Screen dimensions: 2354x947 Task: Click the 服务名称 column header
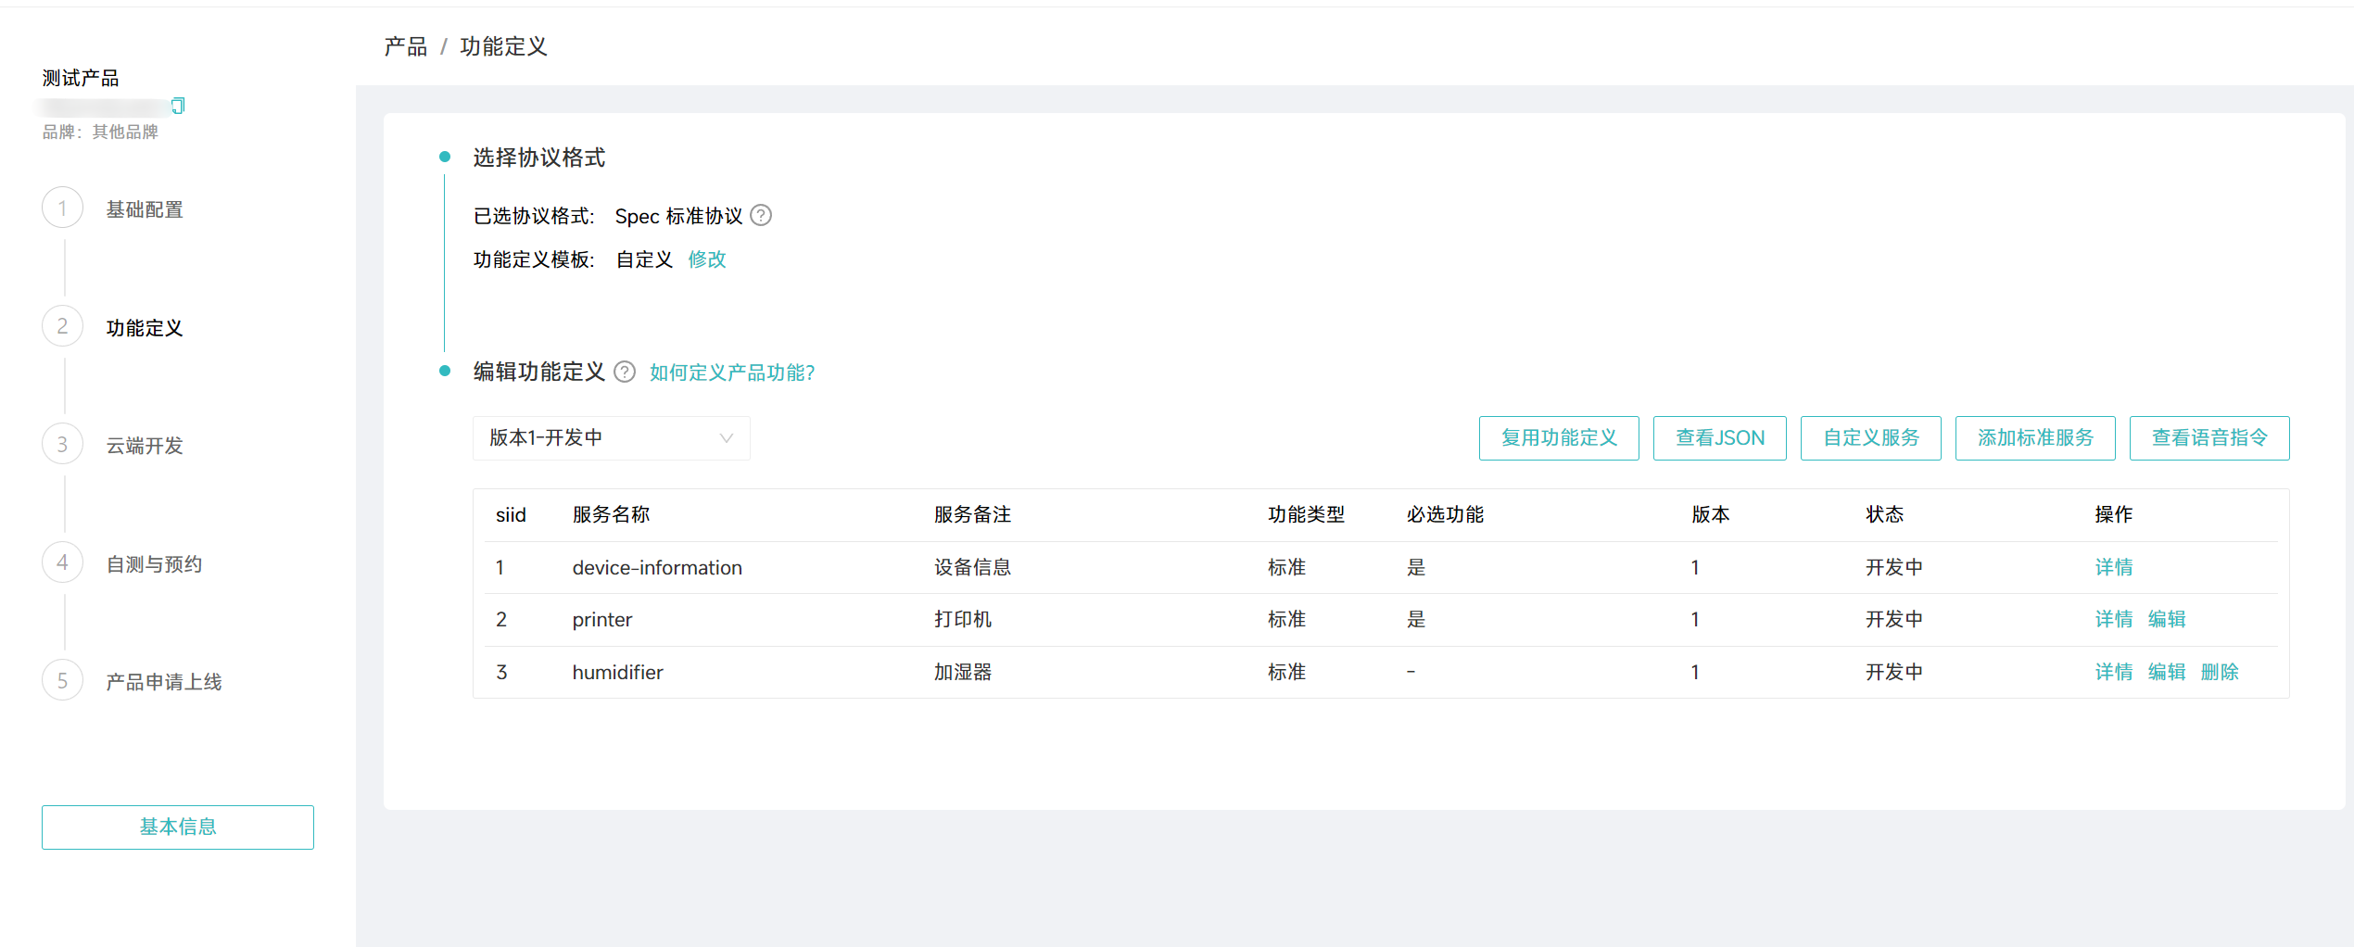611,514
